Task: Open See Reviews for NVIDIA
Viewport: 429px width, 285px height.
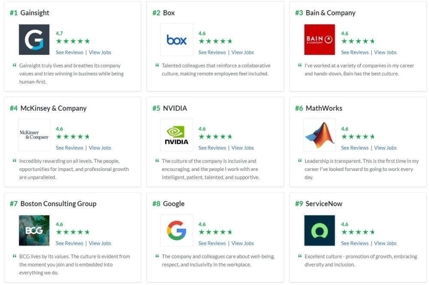Action: [x=212, y=148]
